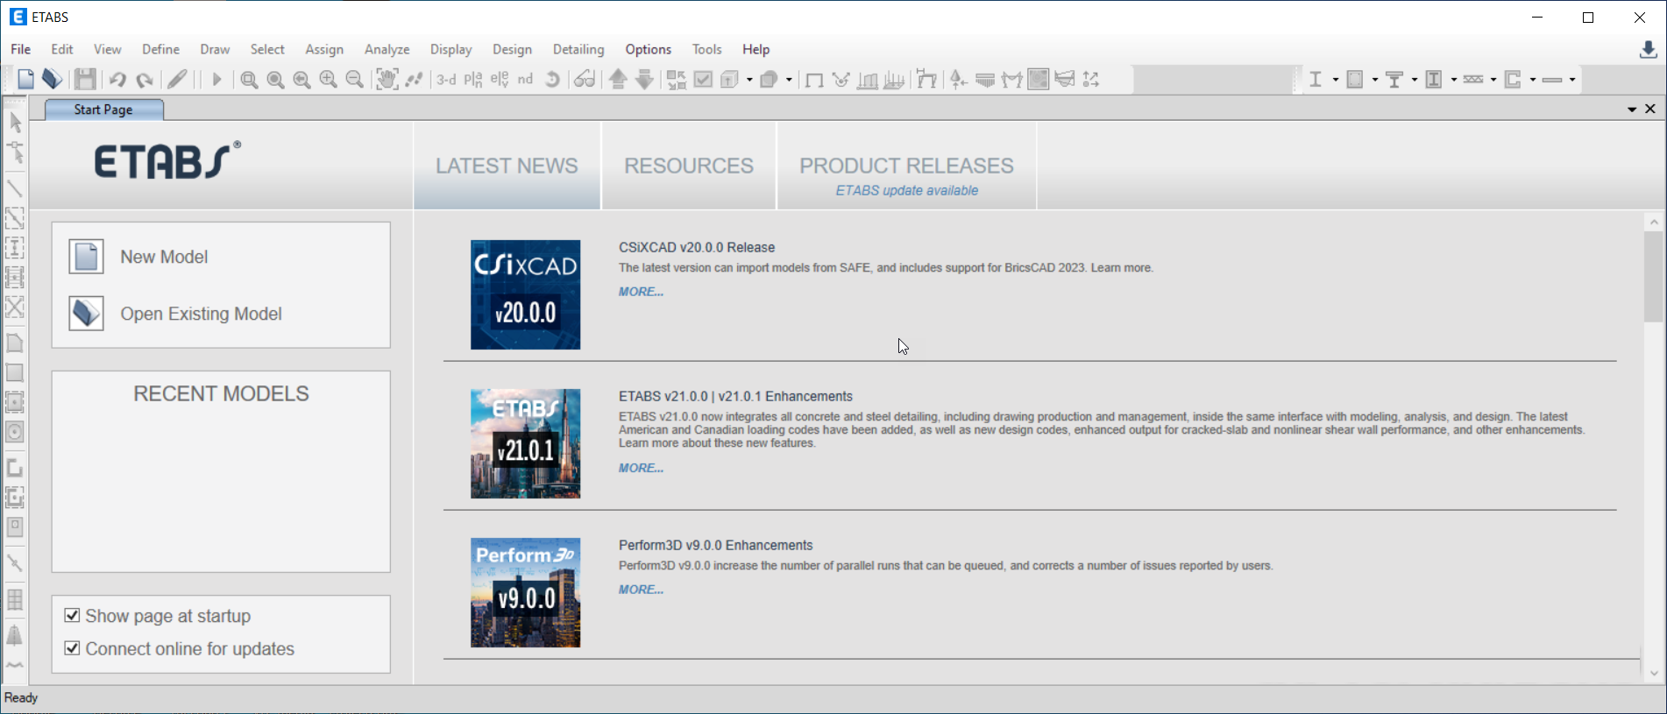The height and width of the screenshot is (714, 1667).
Task: Click the Save floppy disk icon
Action: point(85,80)
